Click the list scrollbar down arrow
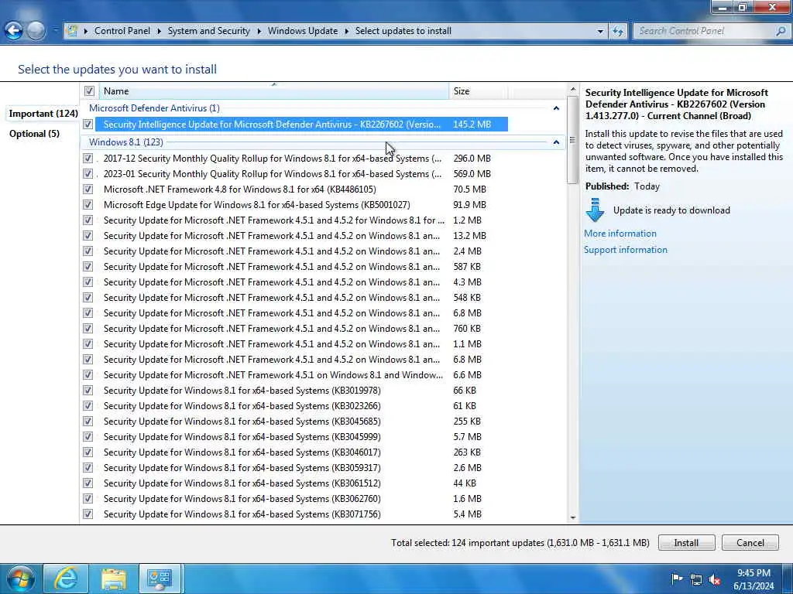This screenshot has width=793, height=594. click(x=572, y=517)
